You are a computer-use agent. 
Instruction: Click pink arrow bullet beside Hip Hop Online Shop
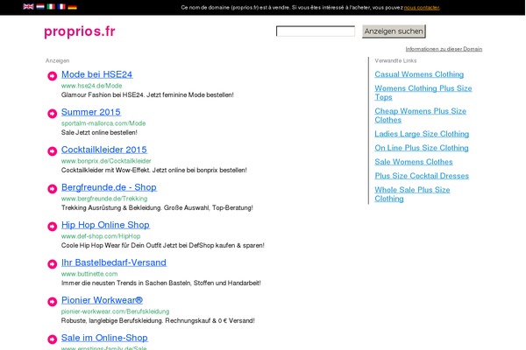52,227
